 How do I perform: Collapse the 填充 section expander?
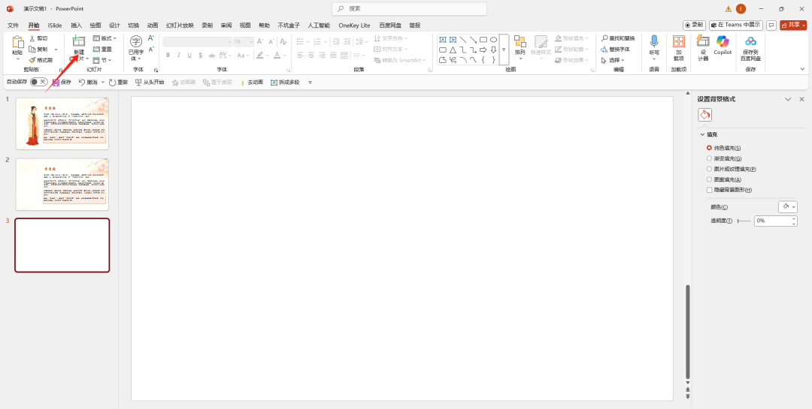pyautogui.click(x=702, y=134)
